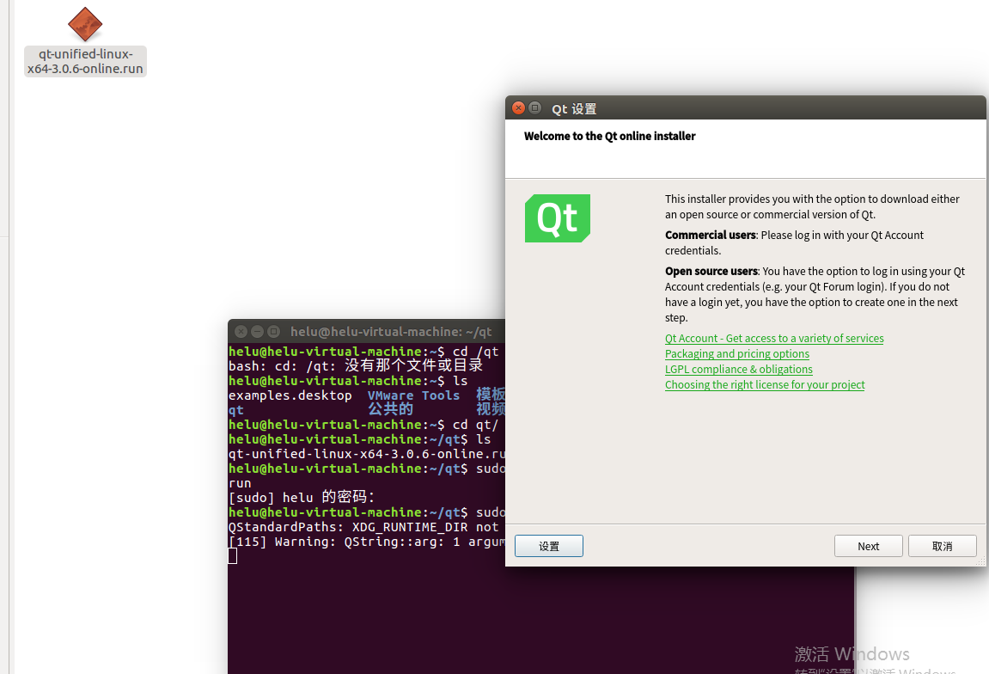Click the 'Welcome to the Qt online installer' heading
The height and width of the screenshot is (674, 989).
pyautogui.click(x=609, y=137)
